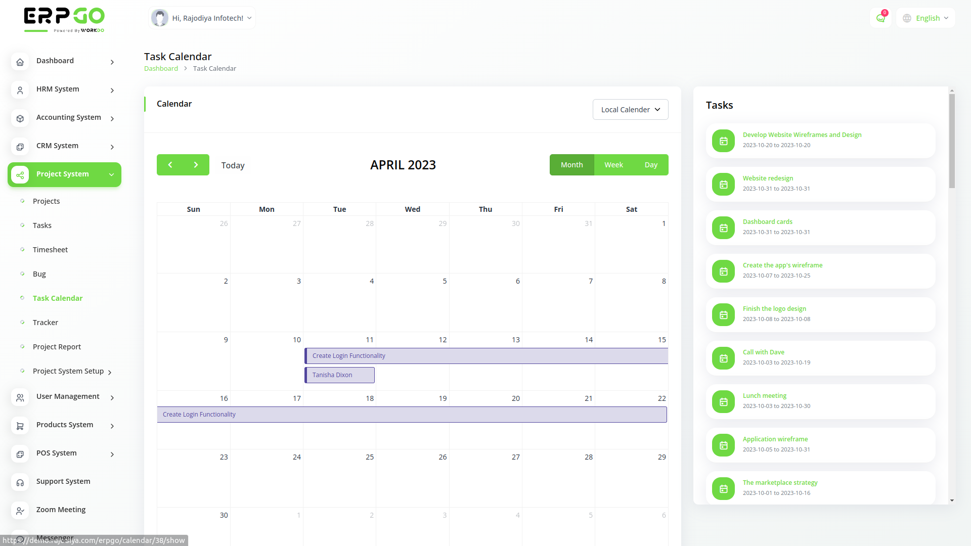Open Timesheet from the sidebar
Viewport: 971px width, 546px height.
[x=50, y=249]
